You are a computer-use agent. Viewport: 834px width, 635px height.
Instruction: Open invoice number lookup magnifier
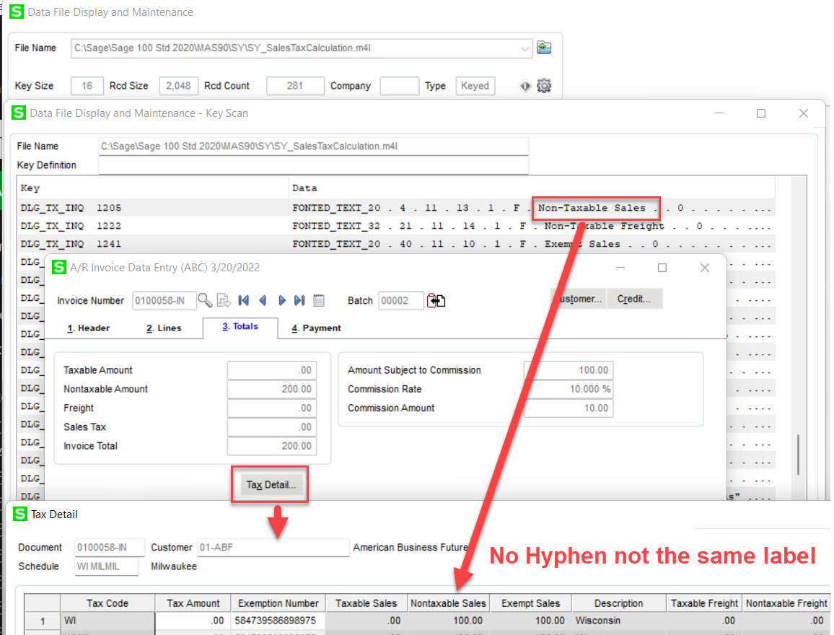tap(205, 300)
